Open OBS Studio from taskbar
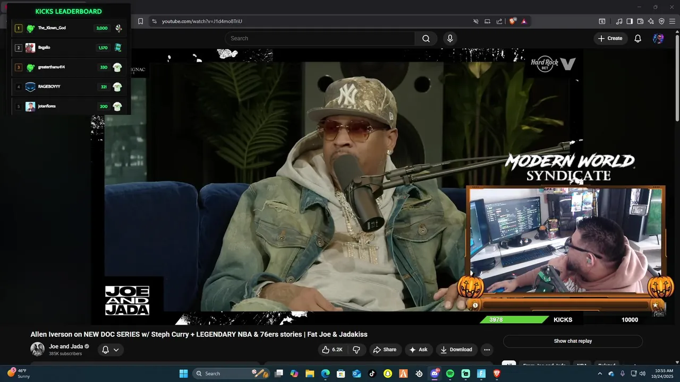This screenshot has height=382, width=680. click(x=419, y=374)
